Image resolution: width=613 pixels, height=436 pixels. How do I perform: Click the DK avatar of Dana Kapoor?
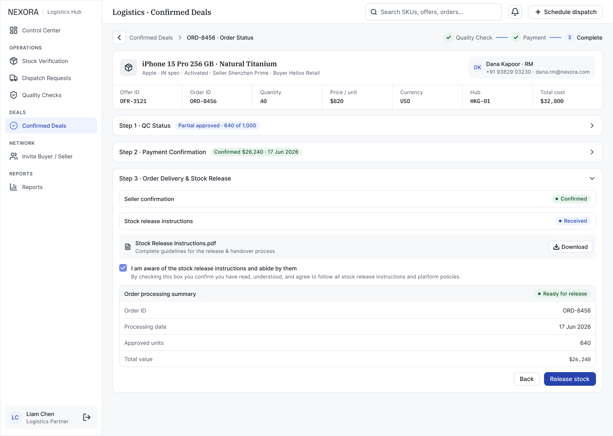[x=478, y=68]
